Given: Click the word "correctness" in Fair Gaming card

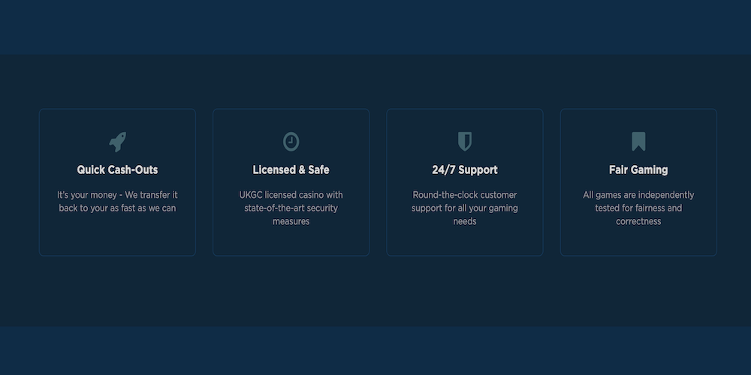Looking at the screenshot, I should pyautogui.click(x=638, y=221).
